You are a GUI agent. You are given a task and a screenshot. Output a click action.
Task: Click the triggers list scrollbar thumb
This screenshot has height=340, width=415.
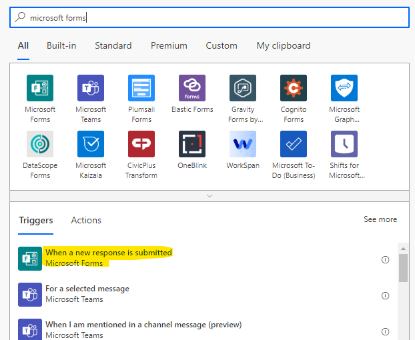[403, 268]
